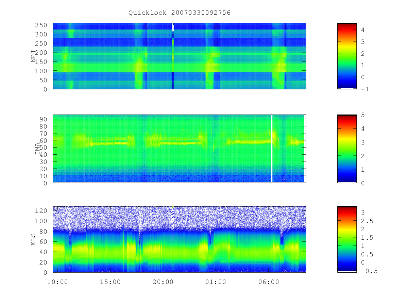Click the white data-gap line in the IMA panel
The width and height of the screenshot is (408, 306).
(272, 149)
